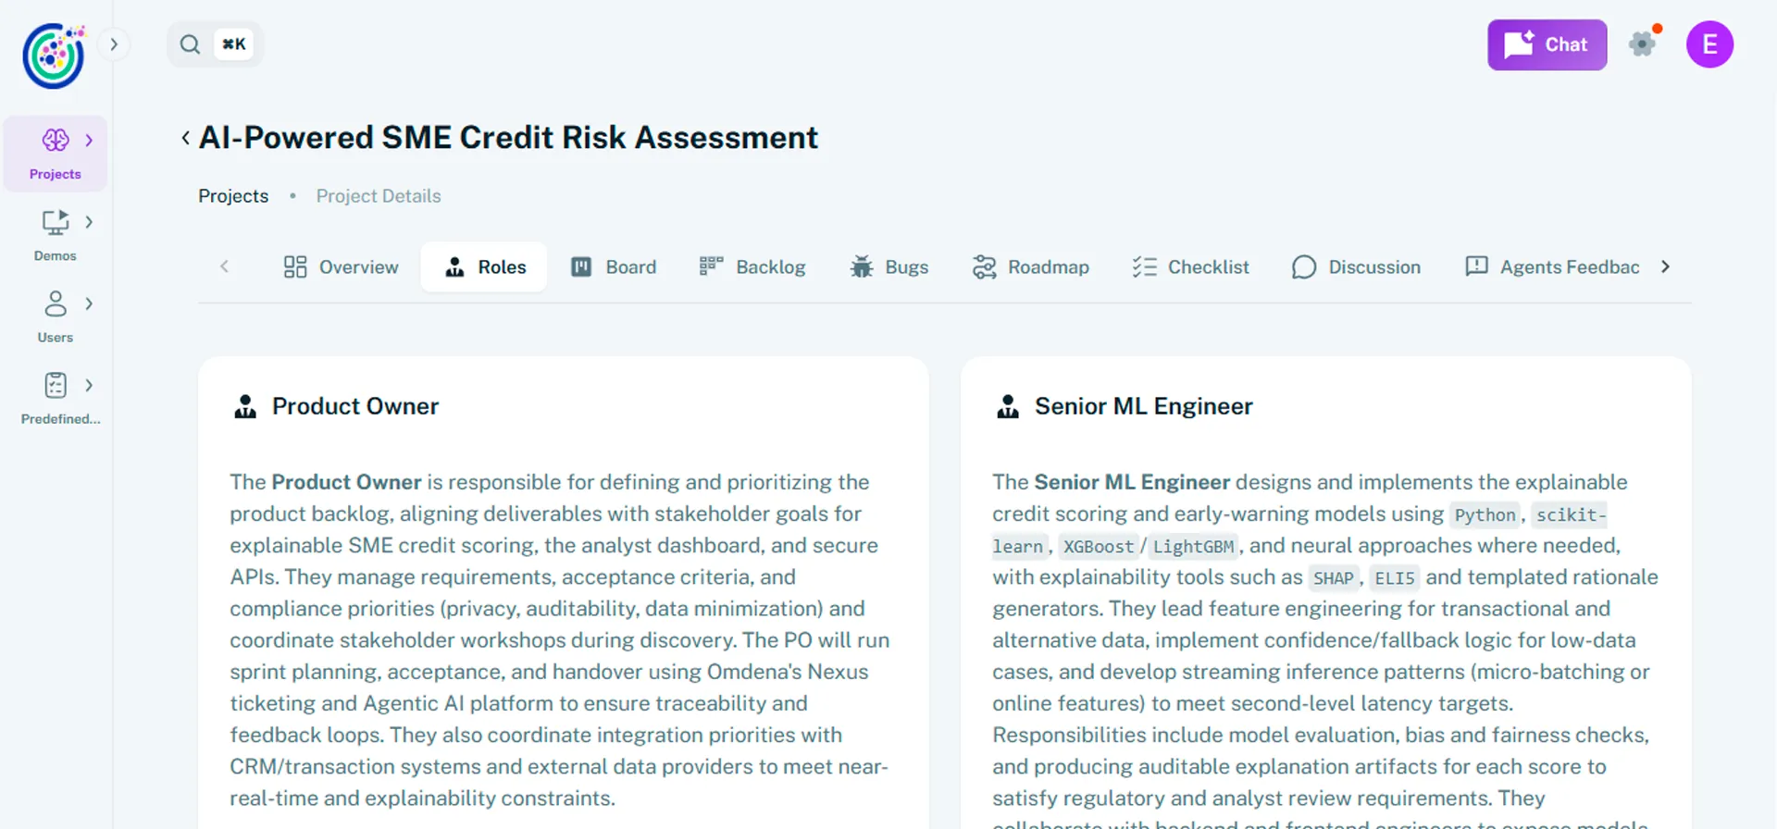
Task: Open the Chat button
Action: (1547, 44)
